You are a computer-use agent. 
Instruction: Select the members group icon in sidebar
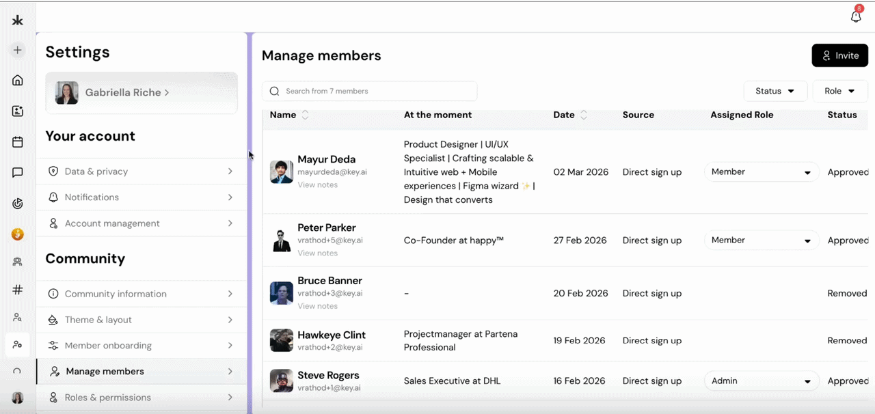point(17,262)
